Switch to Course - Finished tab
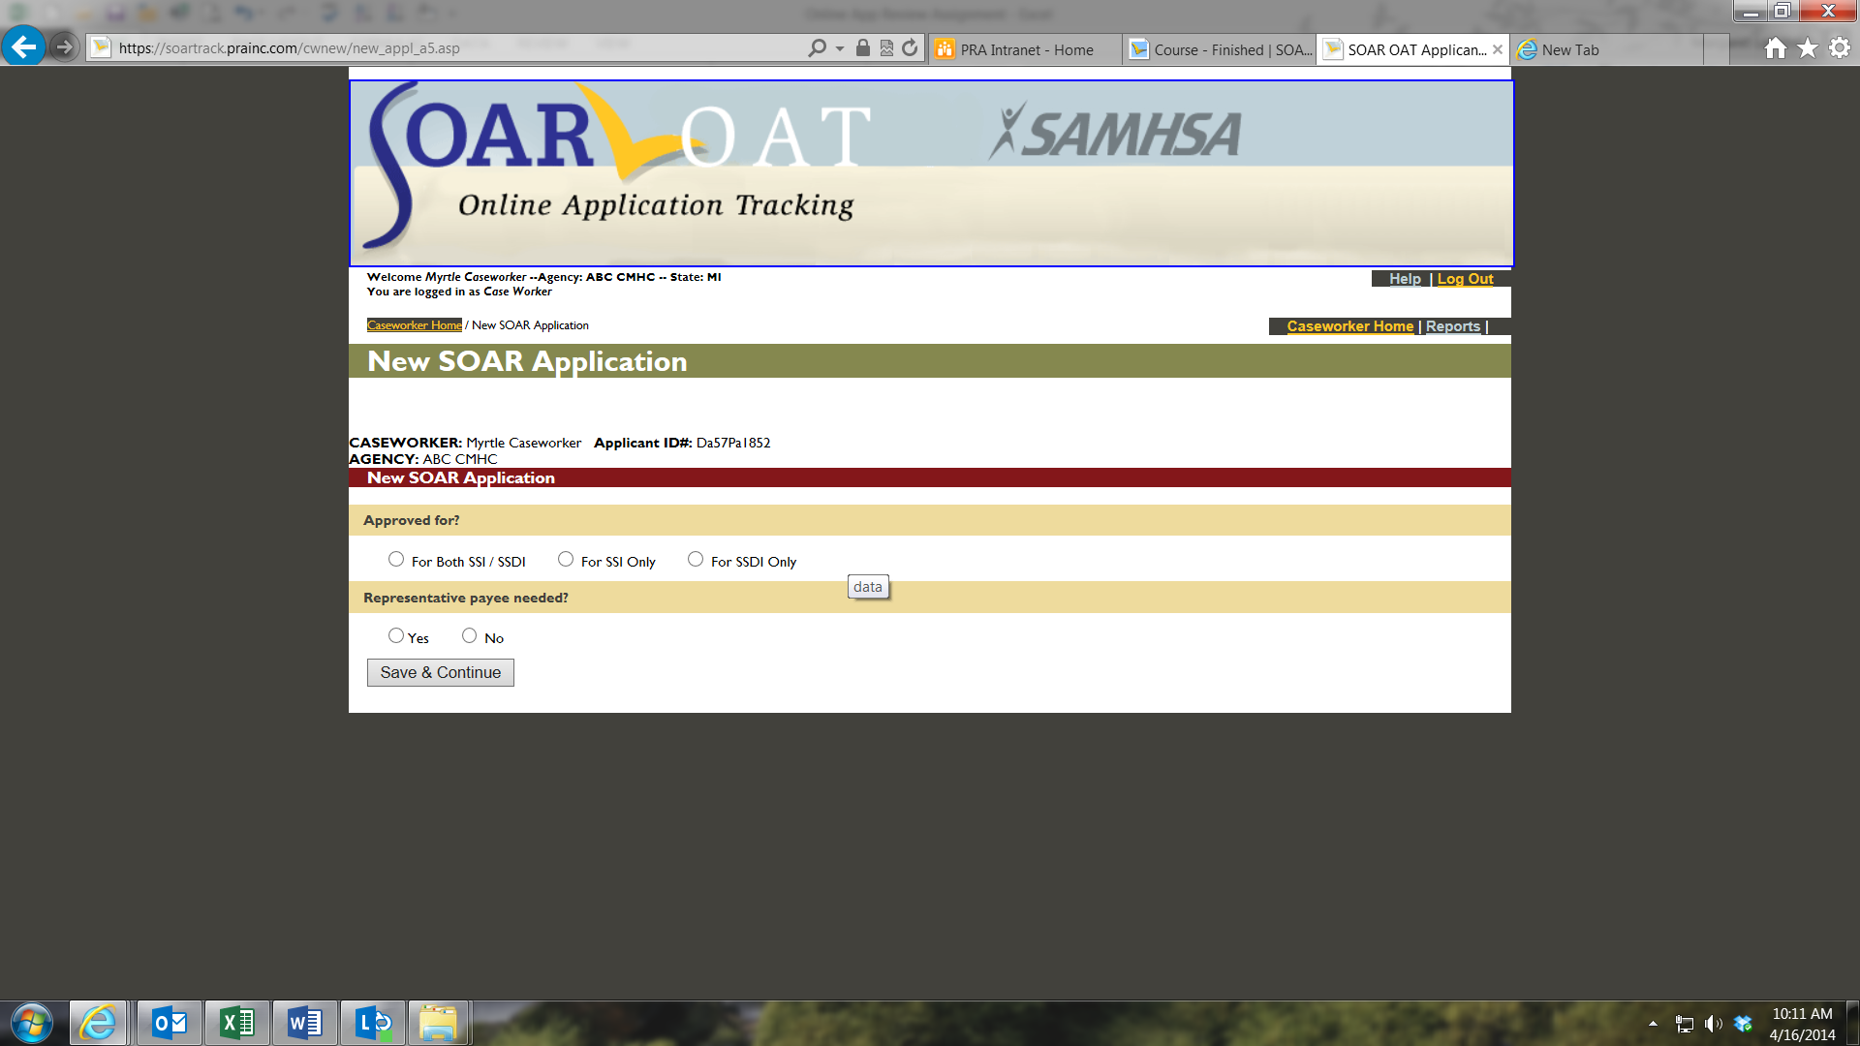The width and height of the screenshot is (1860, 1046). [x=1219, y=49]
